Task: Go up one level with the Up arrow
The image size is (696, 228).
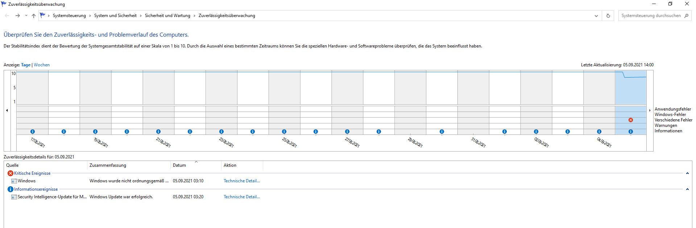Action: pyautogui.click(x=34, y=16)
